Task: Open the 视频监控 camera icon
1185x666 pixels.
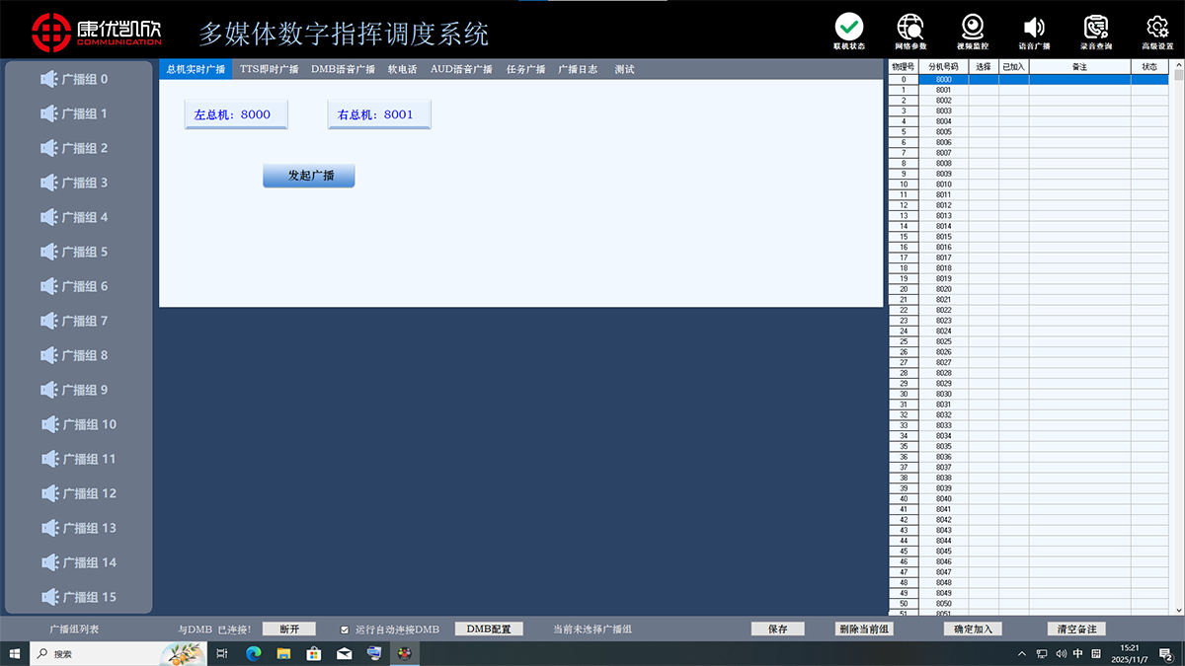Action: click(x=972, y=28)
